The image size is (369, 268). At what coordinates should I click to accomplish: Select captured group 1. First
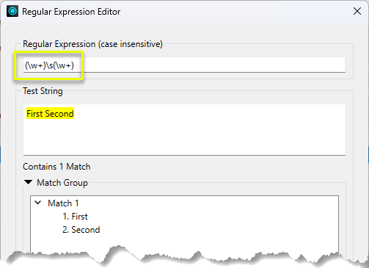point(75,217)
